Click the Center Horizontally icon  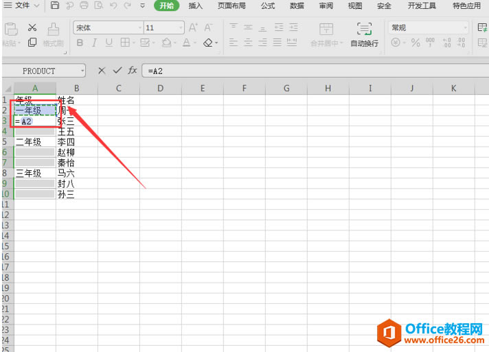coord(248,43)
